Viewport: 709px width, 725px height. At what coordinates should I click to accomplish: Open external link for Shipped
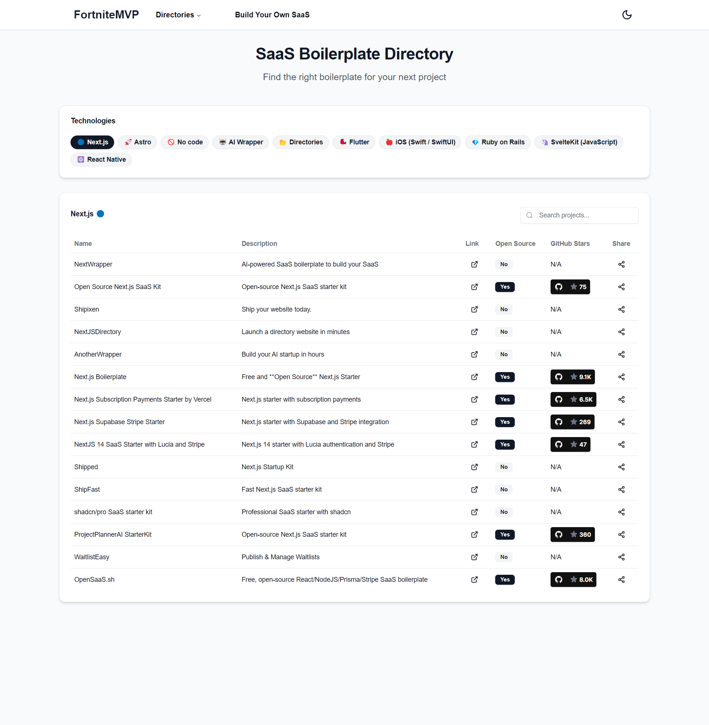pyautogui.click(x=475, y=467)
